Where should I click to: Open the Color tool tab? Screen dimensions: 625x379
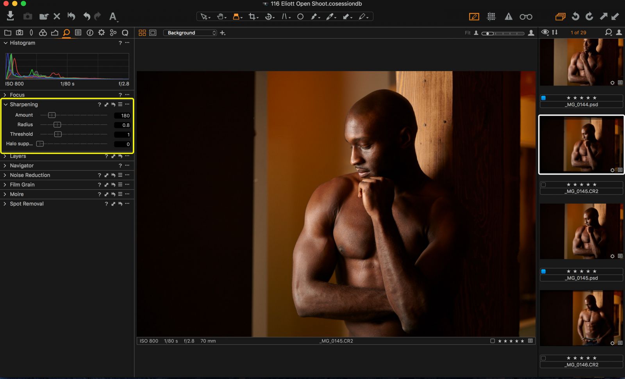tap(43, 32)
